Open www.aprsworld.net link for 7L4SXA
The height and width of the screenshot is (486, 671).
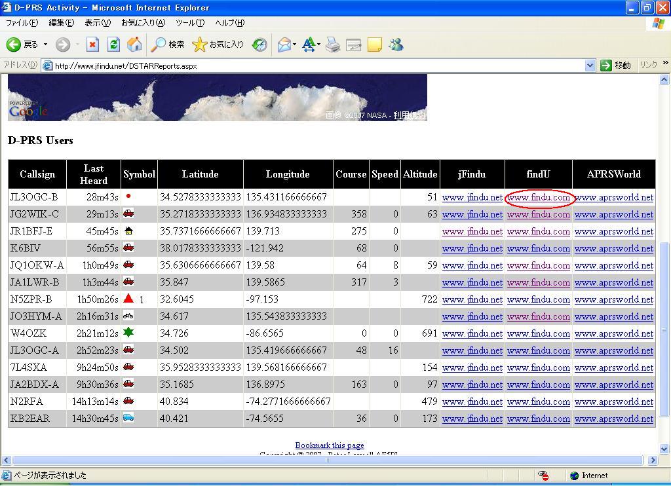613,367
